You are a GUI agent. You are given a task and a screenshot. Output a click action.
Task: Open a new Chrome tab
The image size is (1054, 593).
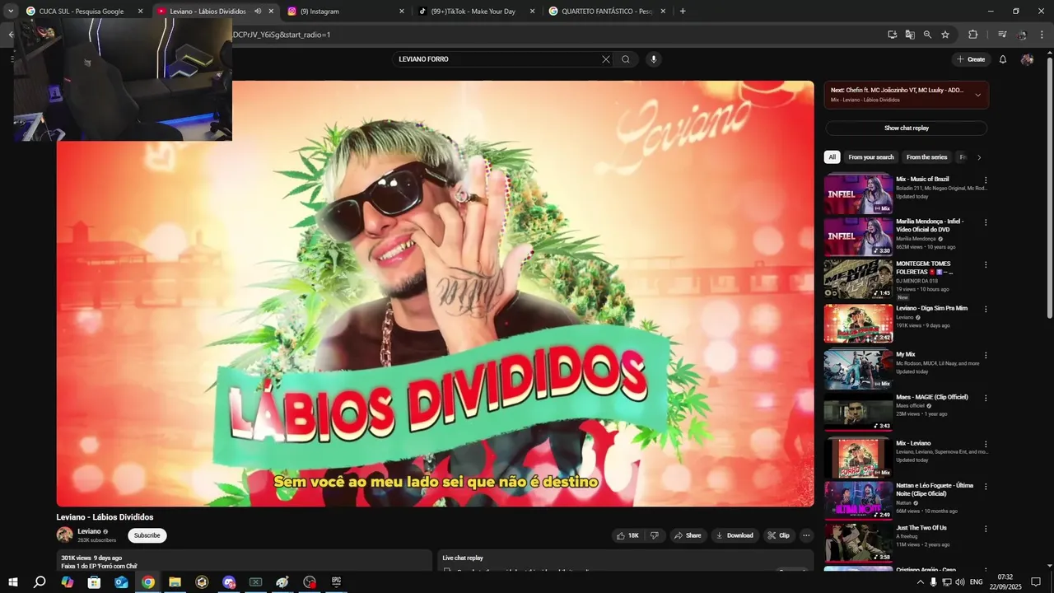pos(683,12)
